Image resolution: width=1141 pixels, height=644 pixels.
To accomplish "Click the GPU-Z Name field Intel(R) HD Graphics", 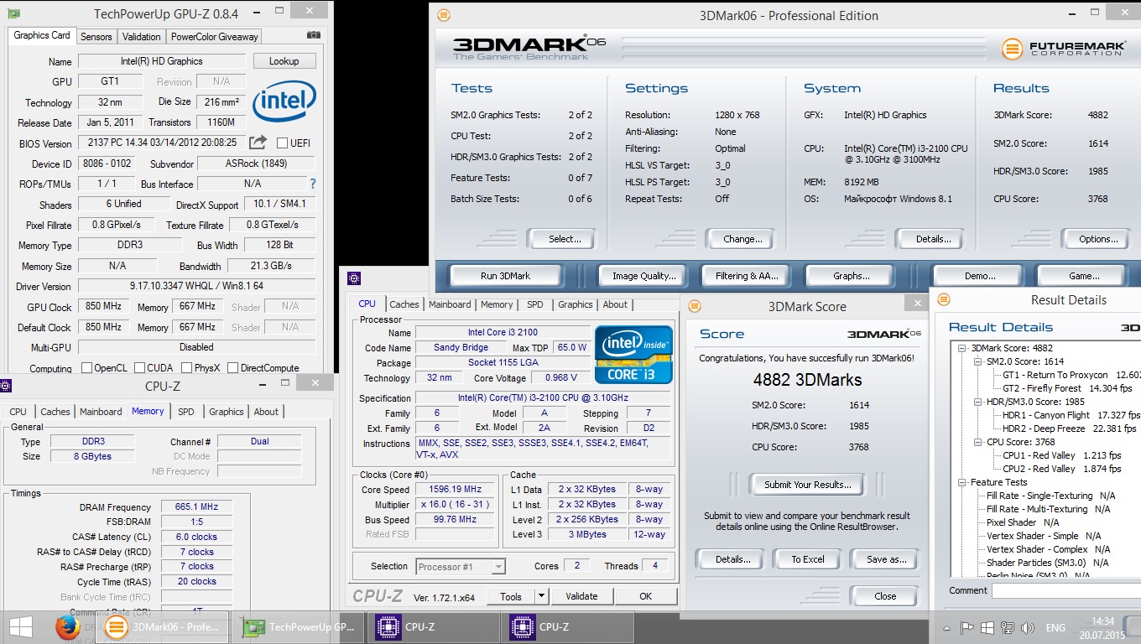I will (162, 61).
